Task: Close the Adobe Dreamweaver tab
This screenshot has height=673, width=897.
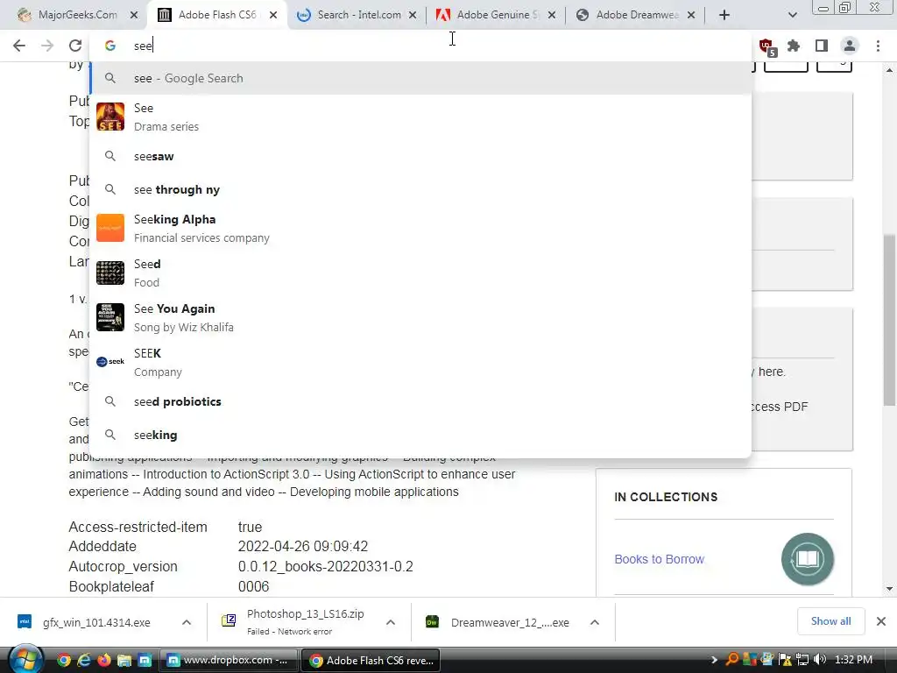Action: point(691,15)
